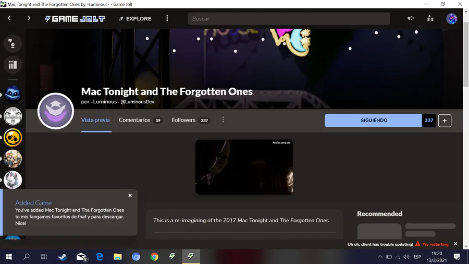Open the game trailer media thumbnail
Image resolution: width=469 pixels, height=264 pixels.
[244, 167]
